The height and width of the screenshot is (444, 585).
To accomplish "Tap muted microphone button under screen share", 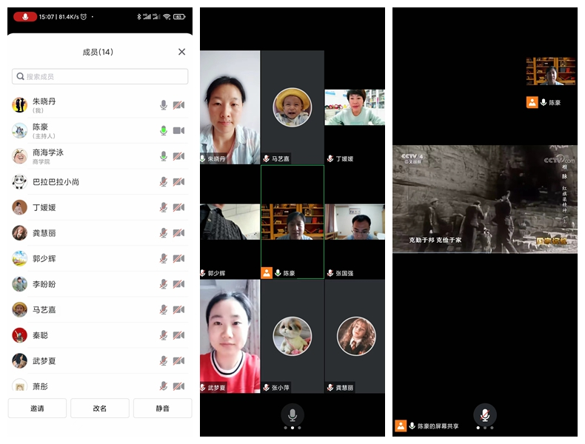I will [x=485, y=414].
